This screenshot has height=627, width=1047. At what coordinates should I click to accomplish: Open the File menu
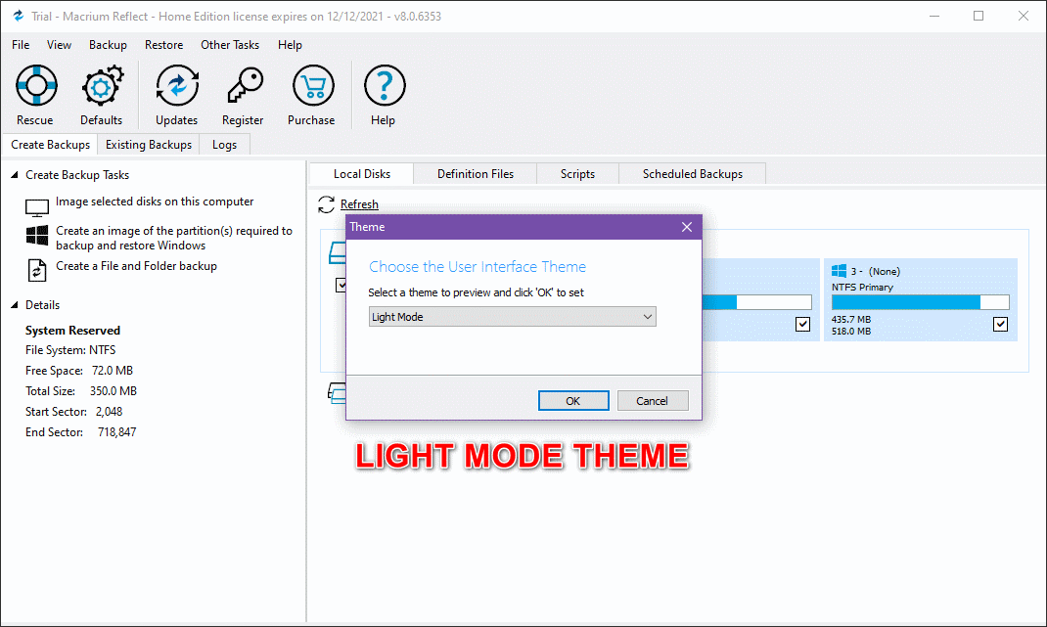(x=21, y=45)
